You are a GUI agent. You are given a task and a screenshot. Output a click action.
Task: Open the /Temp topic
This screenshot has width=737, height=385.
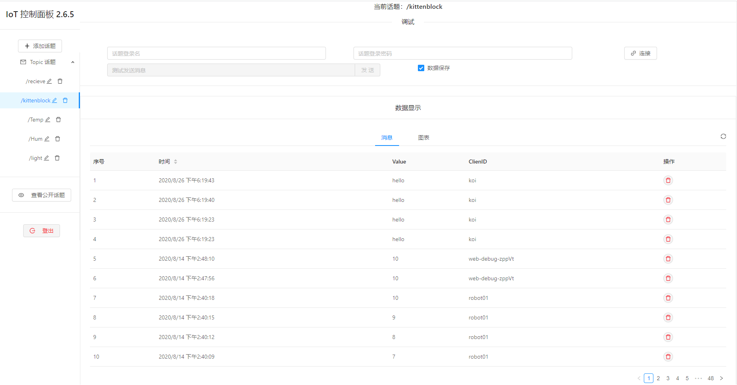tap(36, 120)
